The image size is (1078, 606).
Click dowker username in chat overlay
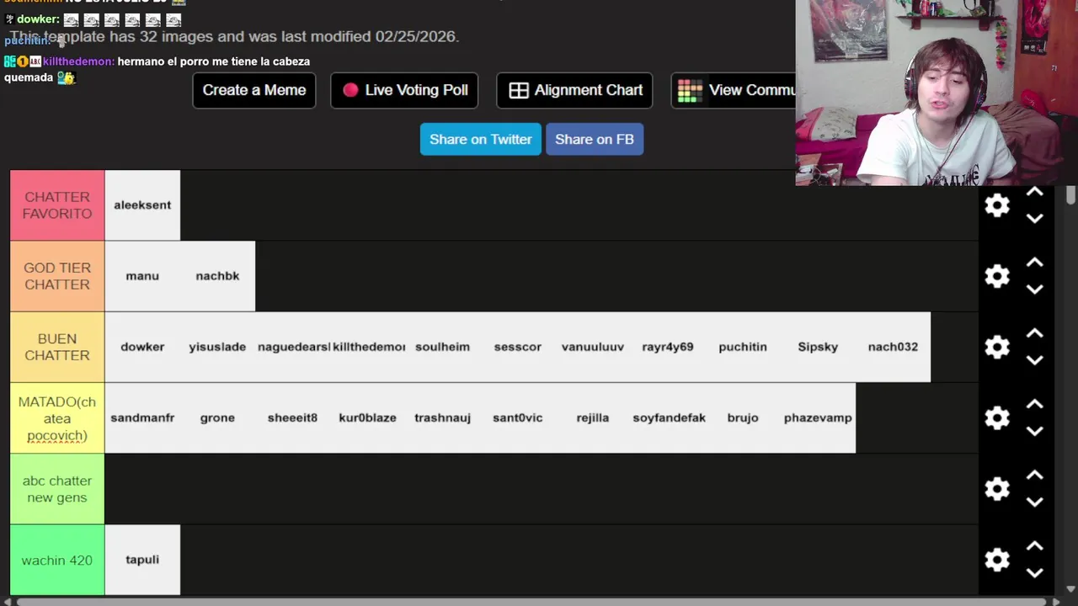[38, 19]
